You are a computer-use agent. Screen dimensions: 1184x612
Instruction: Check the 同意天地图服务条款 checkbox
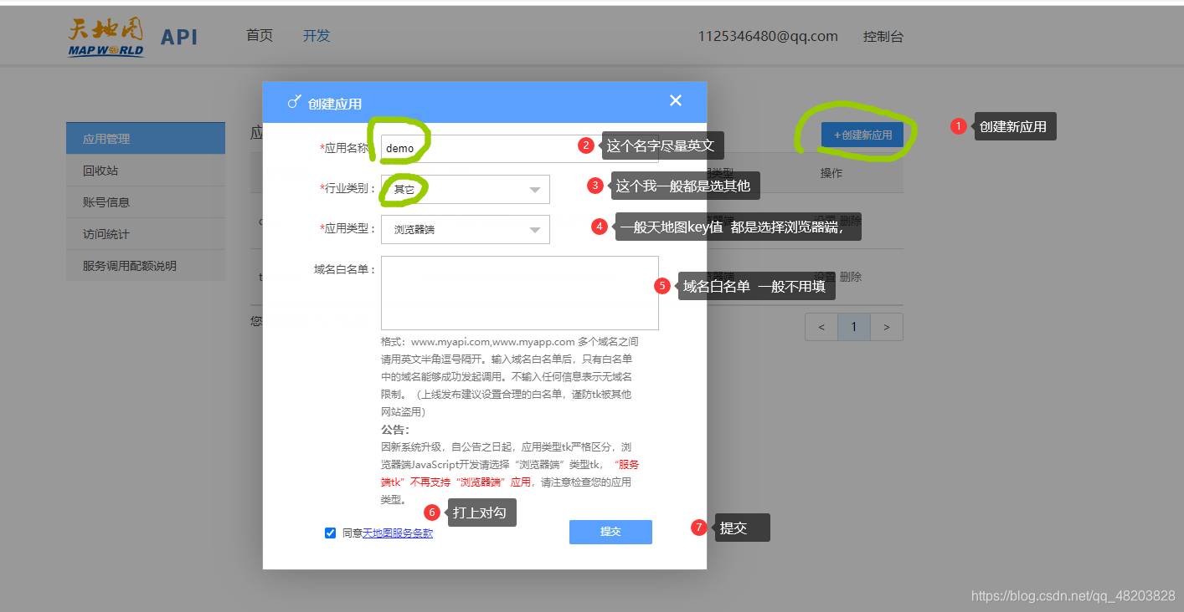click(330, 533)
